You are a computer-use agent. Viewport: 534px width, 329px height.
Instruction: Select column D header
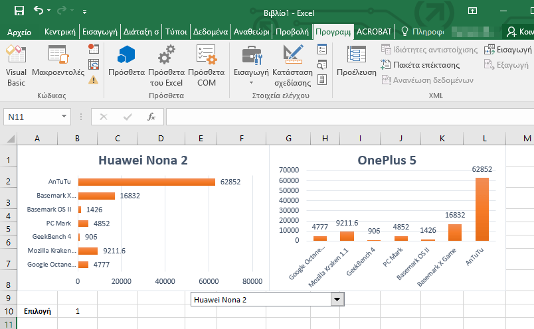click(x=161, y=139)
